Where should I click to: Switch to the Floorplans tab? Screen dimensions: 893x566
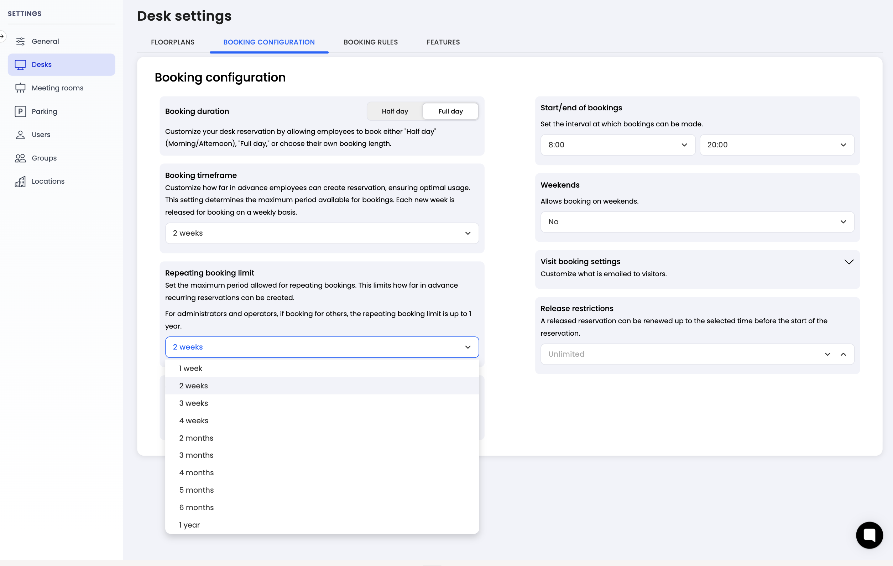(x=172, y=42)
